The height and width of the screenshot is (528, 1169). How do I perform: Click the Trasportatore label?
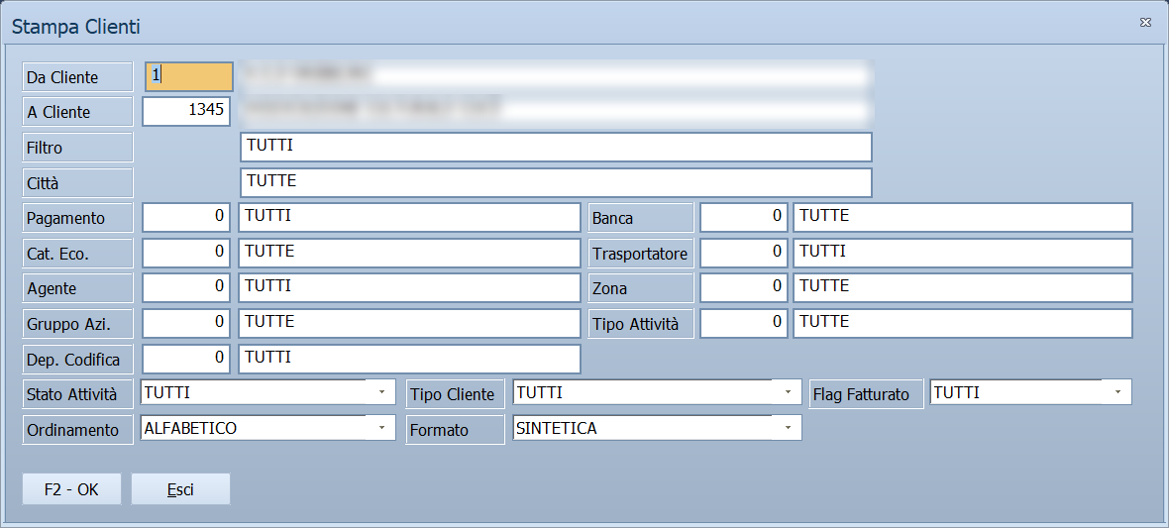tap(641, 255)
